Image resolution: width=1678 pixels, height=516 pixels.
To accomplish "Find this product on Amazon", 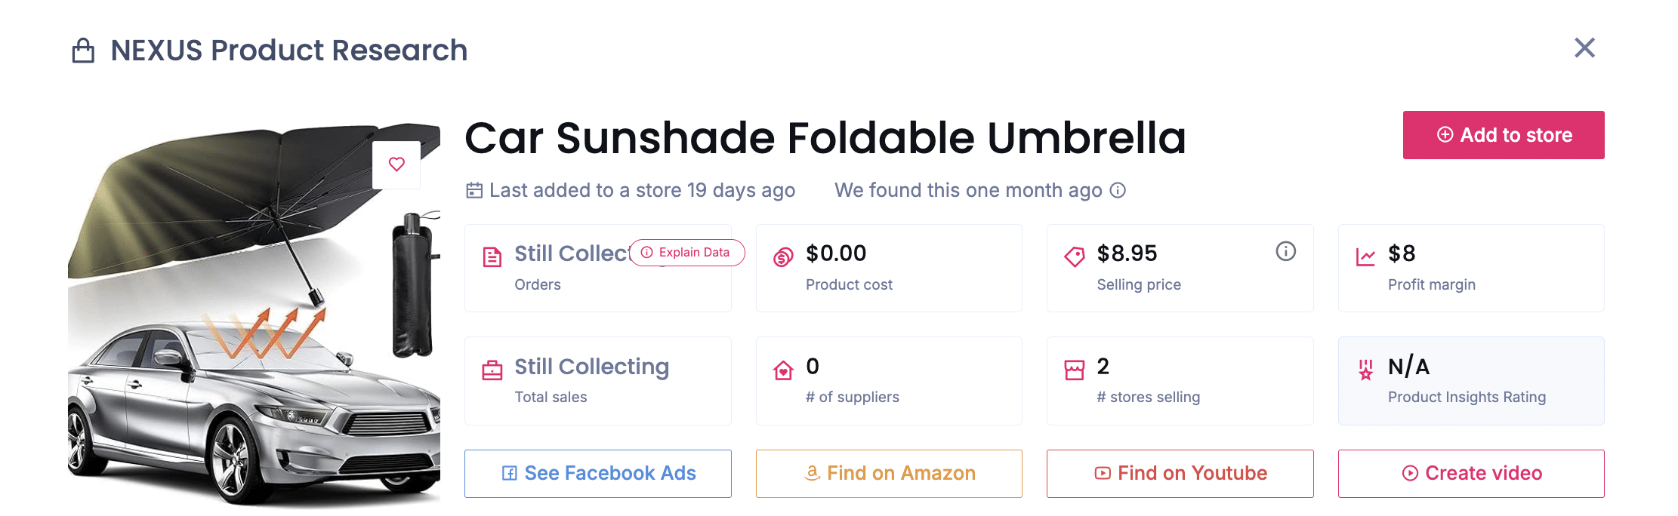I will (888, 473).
